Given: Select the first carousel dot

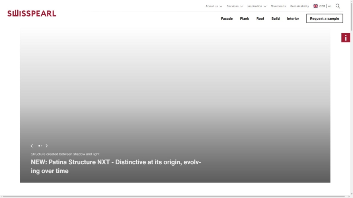Looking at the screenshot, I should coord(39,145).
